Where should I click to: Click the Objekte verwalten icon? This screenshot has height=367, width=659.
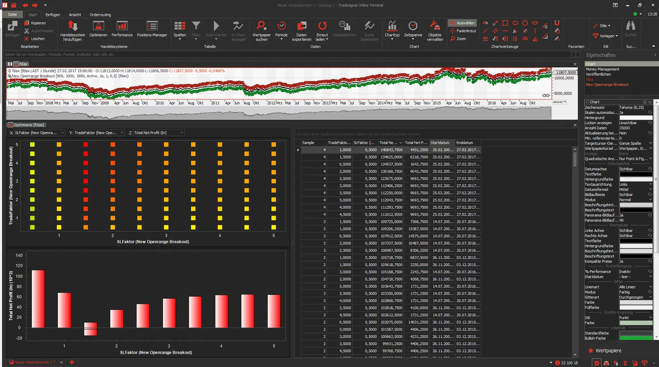(435, 26)
